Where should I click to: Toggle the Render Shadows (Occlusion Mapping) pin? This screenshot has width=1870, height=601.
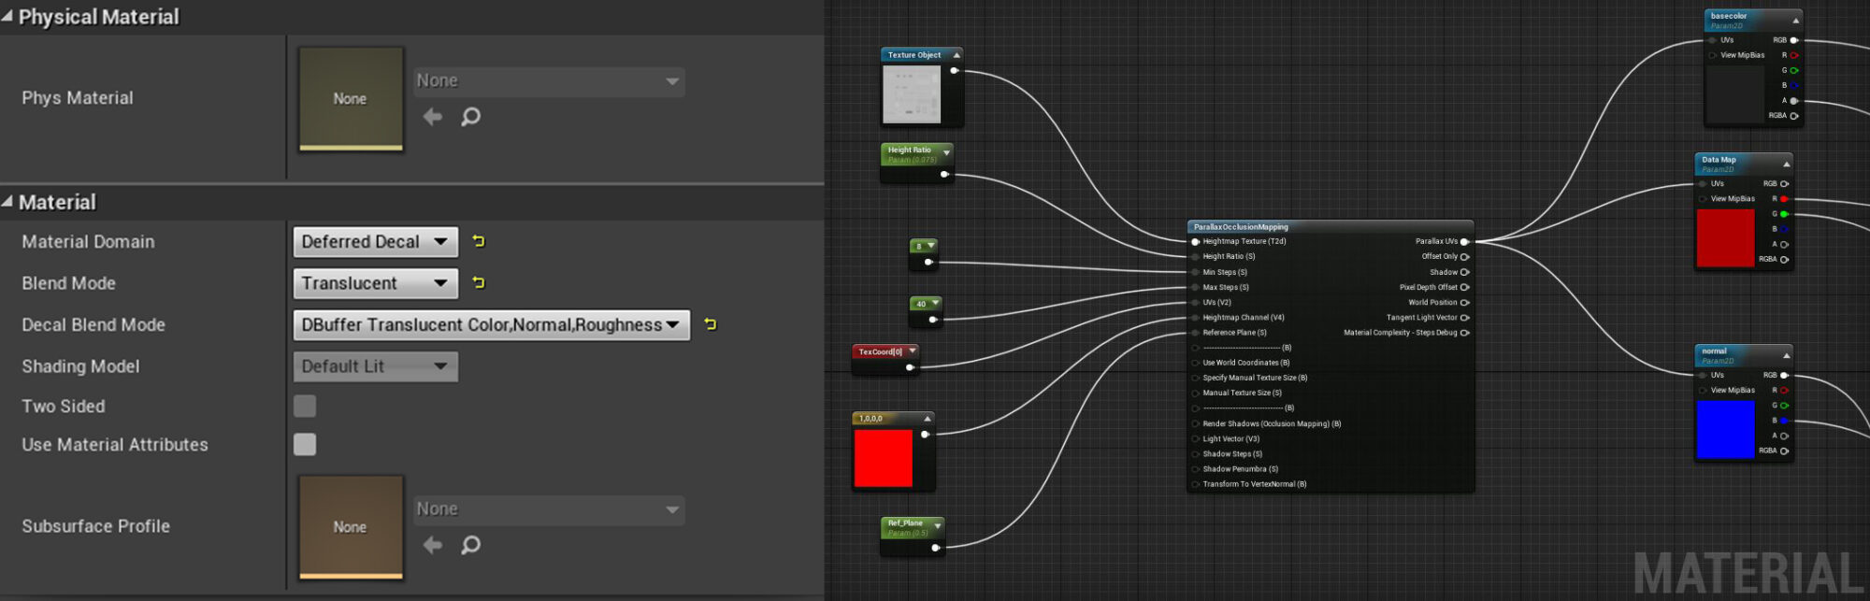(x=1195, y=423)
